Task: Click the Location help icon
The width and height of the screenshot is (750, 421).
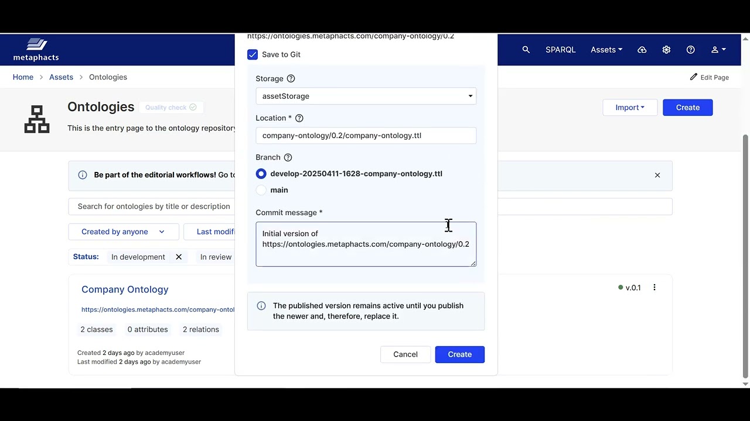Action: point(299,118)
